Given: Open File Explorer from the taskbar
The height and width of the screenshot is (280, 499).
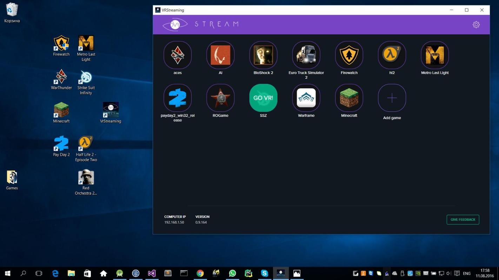Looking at the screenshot, I should coord(71,273).
